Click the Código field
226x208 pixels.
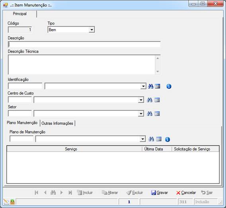20,30
